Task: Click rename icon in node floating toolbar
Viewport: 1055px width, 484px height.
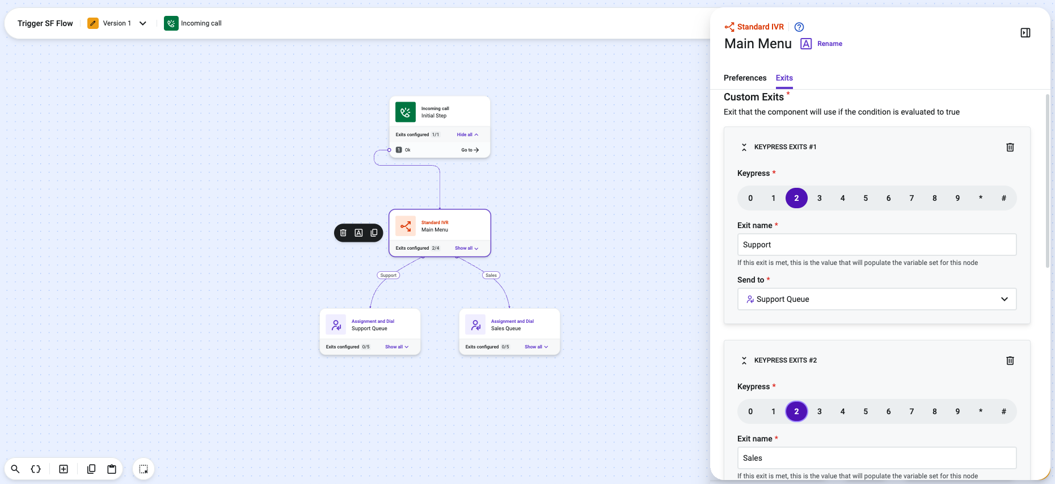Action: [358, 233]
